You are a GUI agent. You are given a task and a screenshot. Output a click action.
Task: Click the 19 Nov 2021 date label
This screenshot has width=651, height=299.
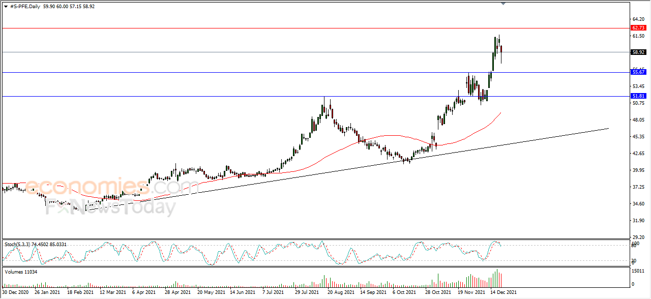[471, 293]
